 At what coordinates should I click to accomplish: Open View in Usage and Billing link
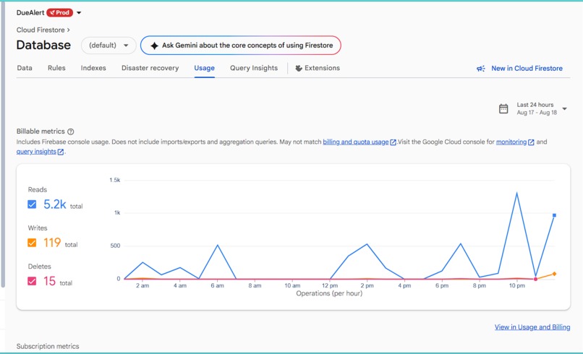click(x=532, y=327)
